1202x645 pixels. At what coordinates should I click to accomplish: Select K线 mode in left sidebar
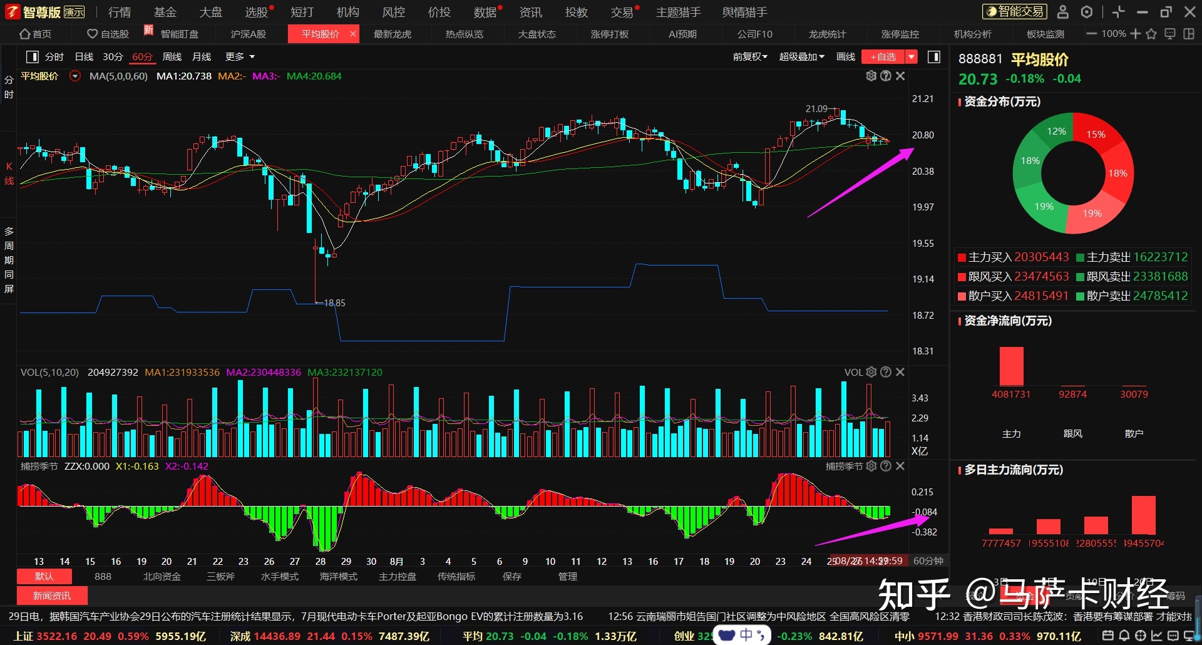(x=9, y=173)
